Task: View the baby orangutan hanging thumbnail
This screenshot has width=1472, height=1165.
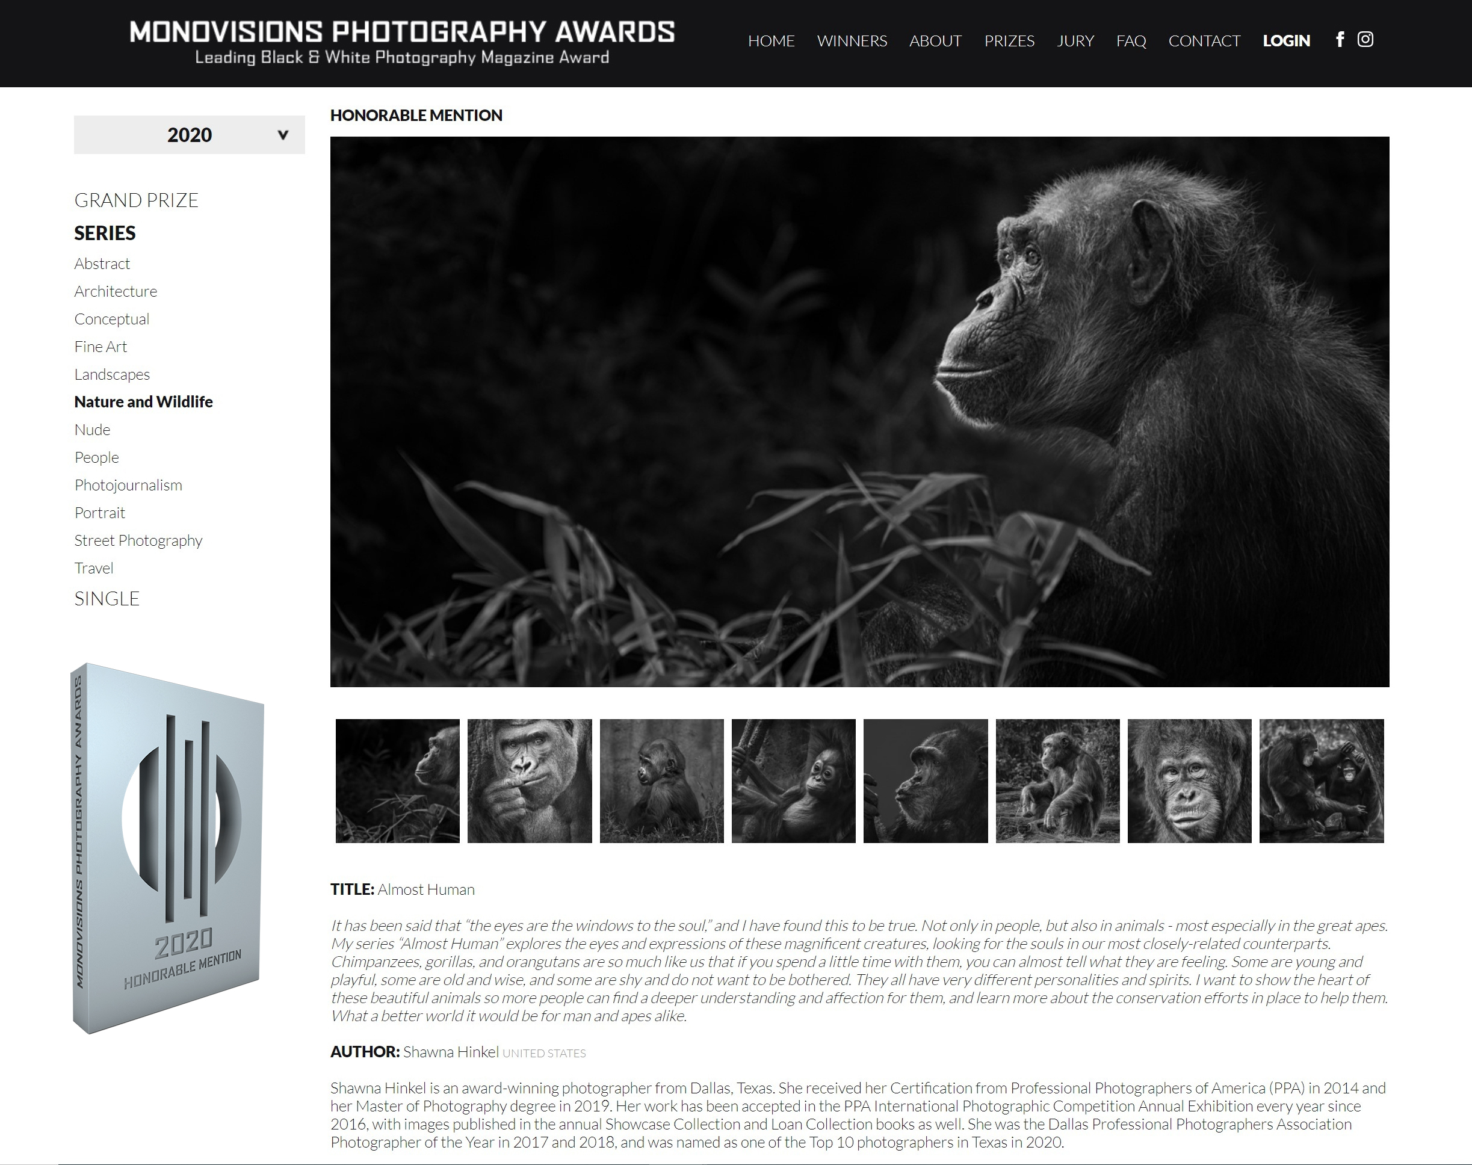Action: 793,781
